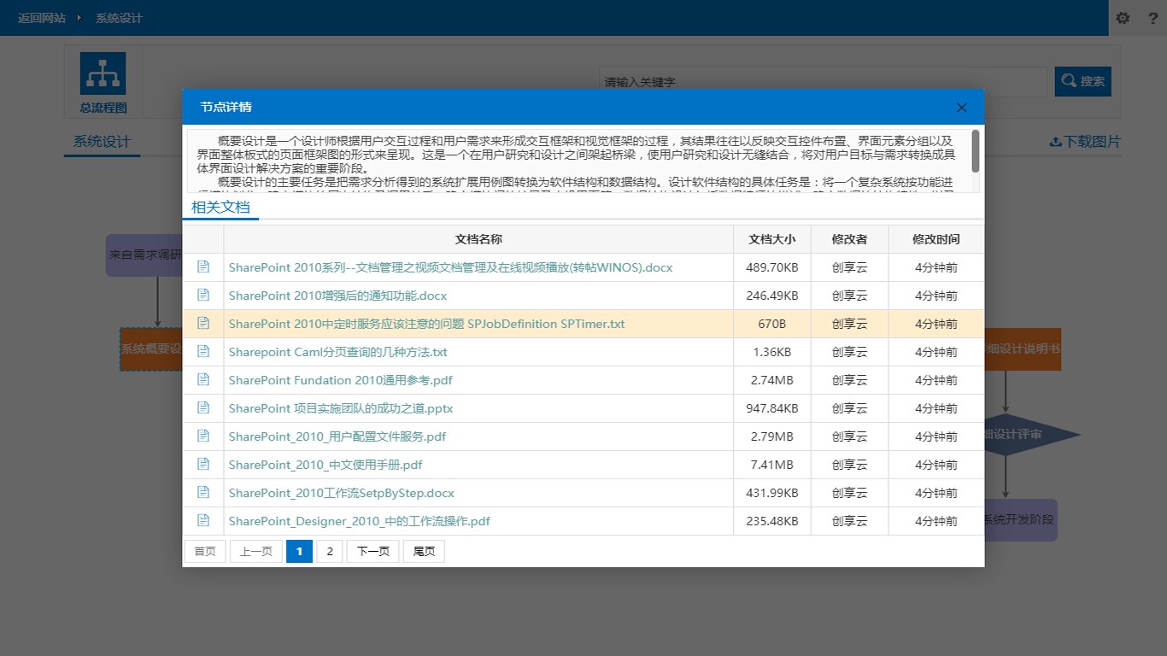Click file icon for 视频文档管理及在线视频播放 docx
The height and width of the screenshot is (656, 1167).
pos(203,266)
